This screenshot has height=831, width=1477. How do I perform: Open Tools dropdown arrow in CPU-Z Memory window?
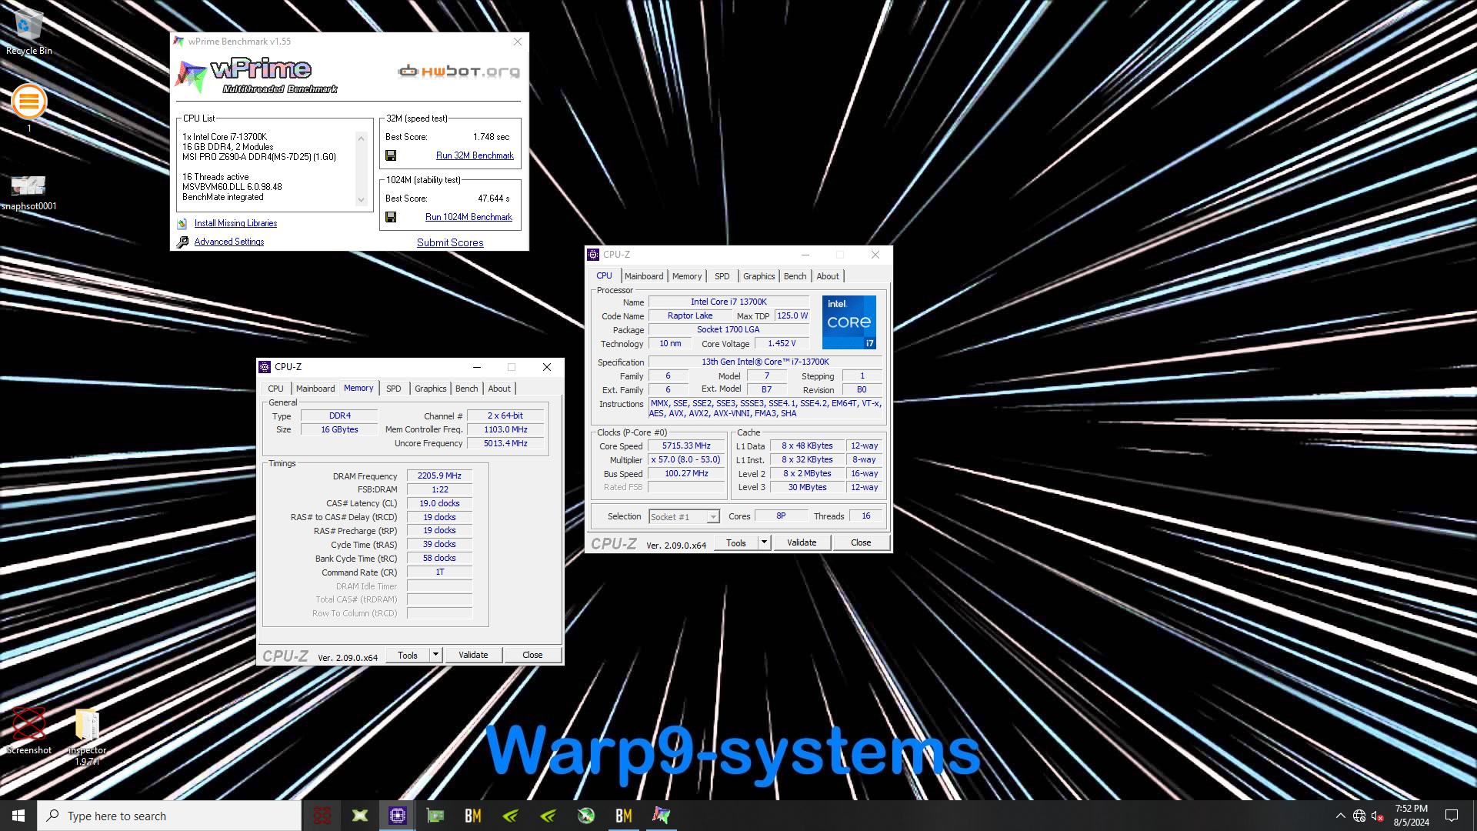click(435, 655)
